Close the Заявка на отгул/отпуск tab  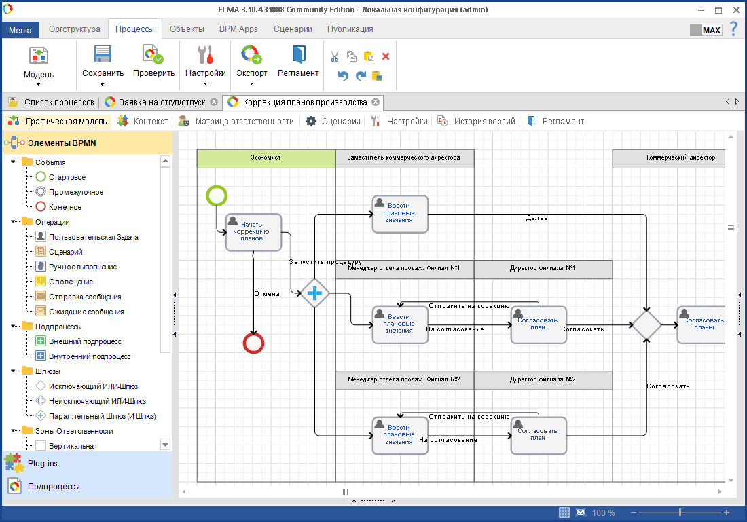click(214, 102)
